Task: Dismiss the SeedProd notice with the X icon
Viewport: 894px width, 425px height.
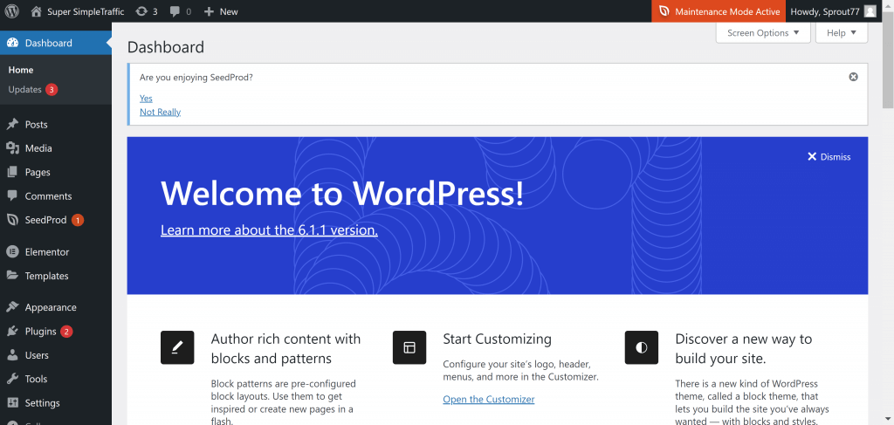Action: click(x=853, y=77)
